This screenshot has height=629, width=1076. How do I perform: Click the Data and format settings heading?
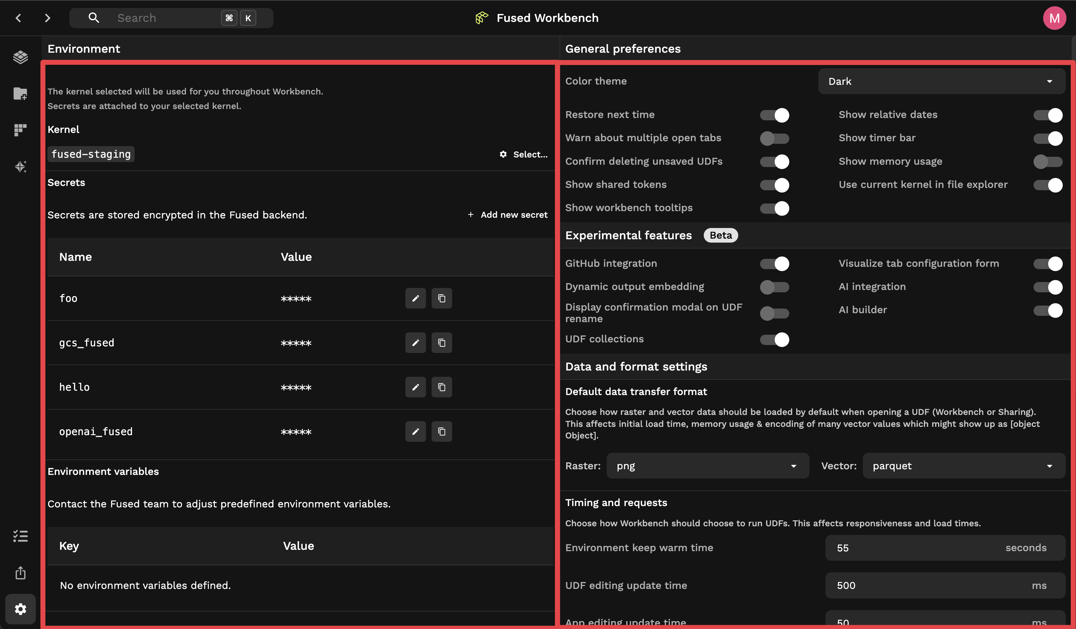[x=636, y=367]
